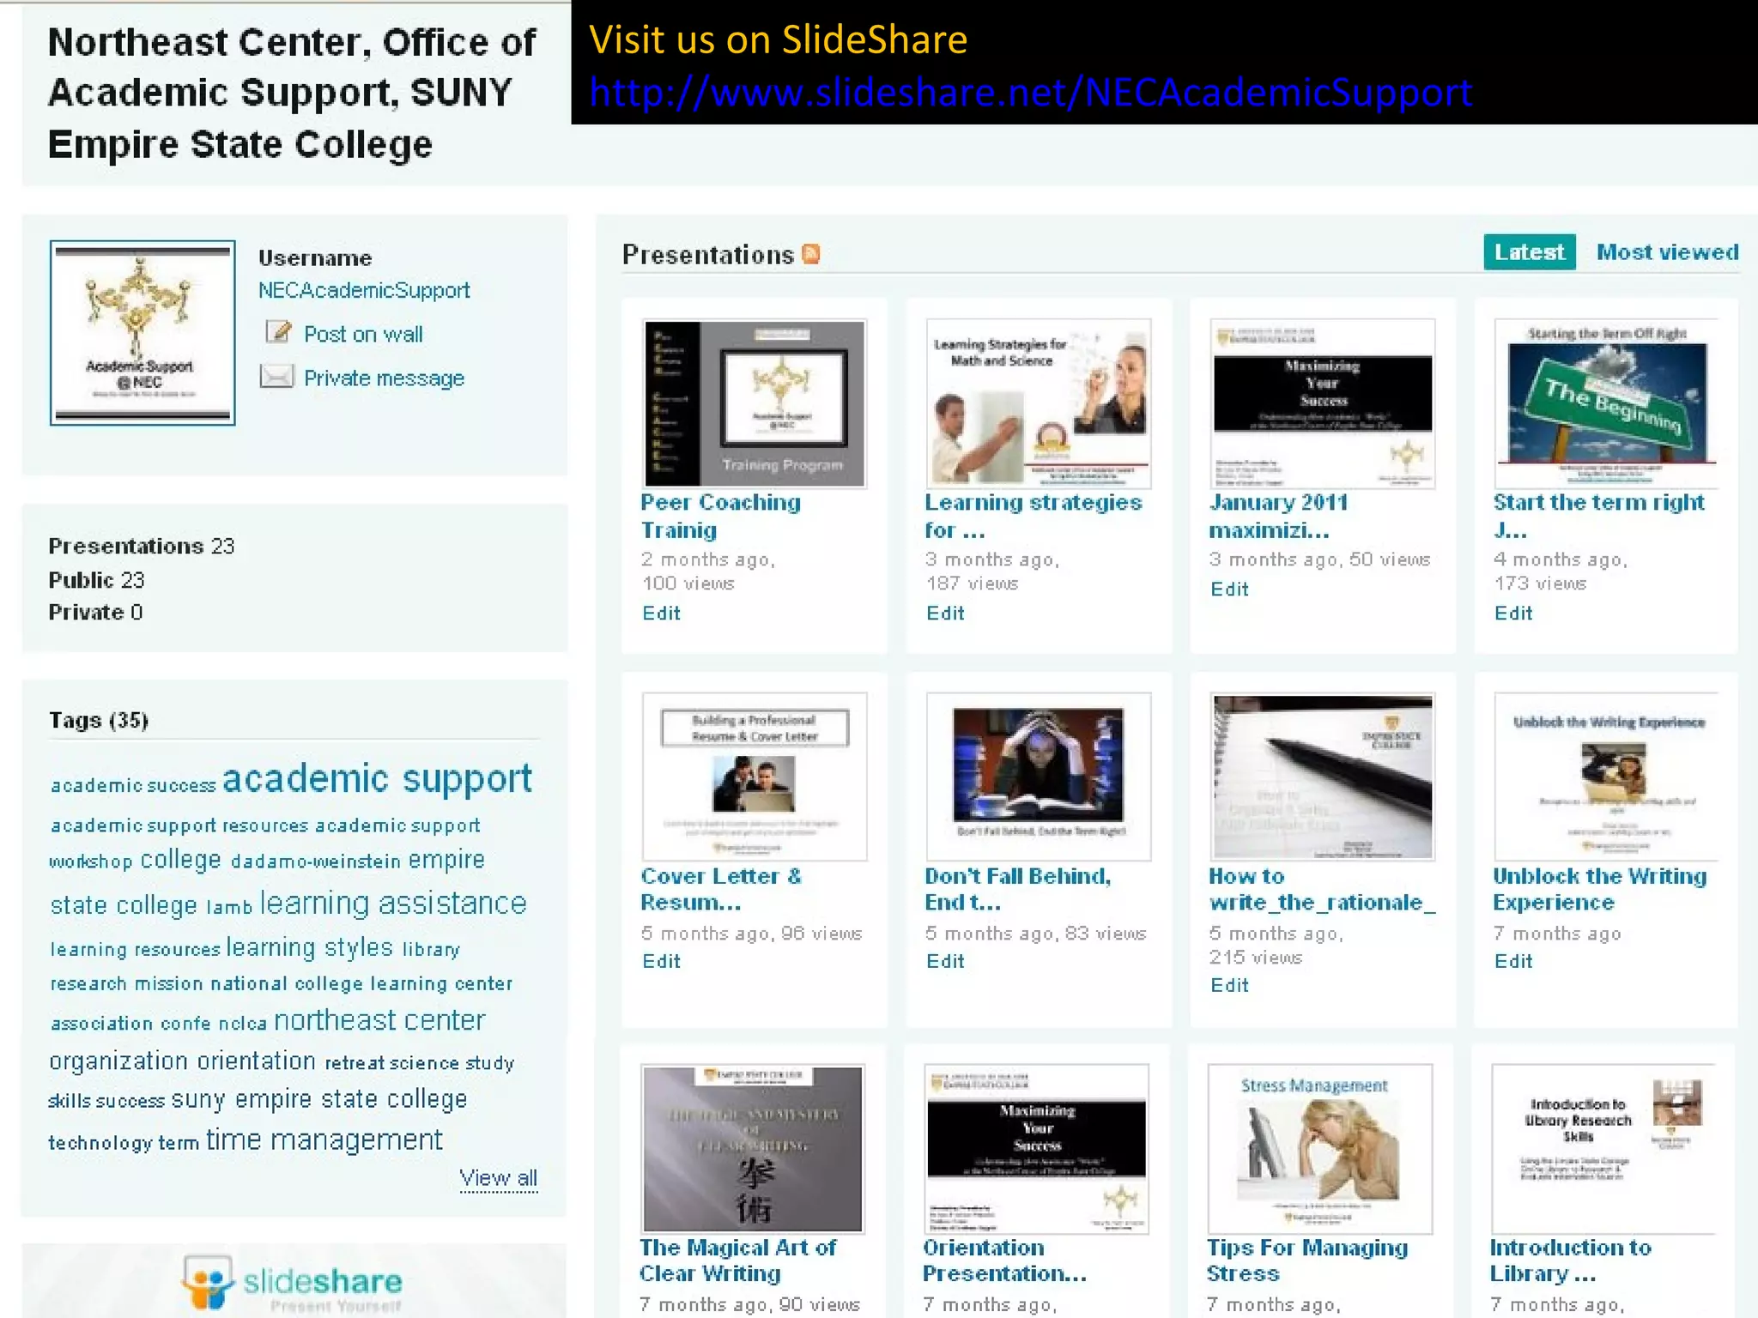
Task: Click the Cover Letter & Resum... title
Action: click(721, 889)
